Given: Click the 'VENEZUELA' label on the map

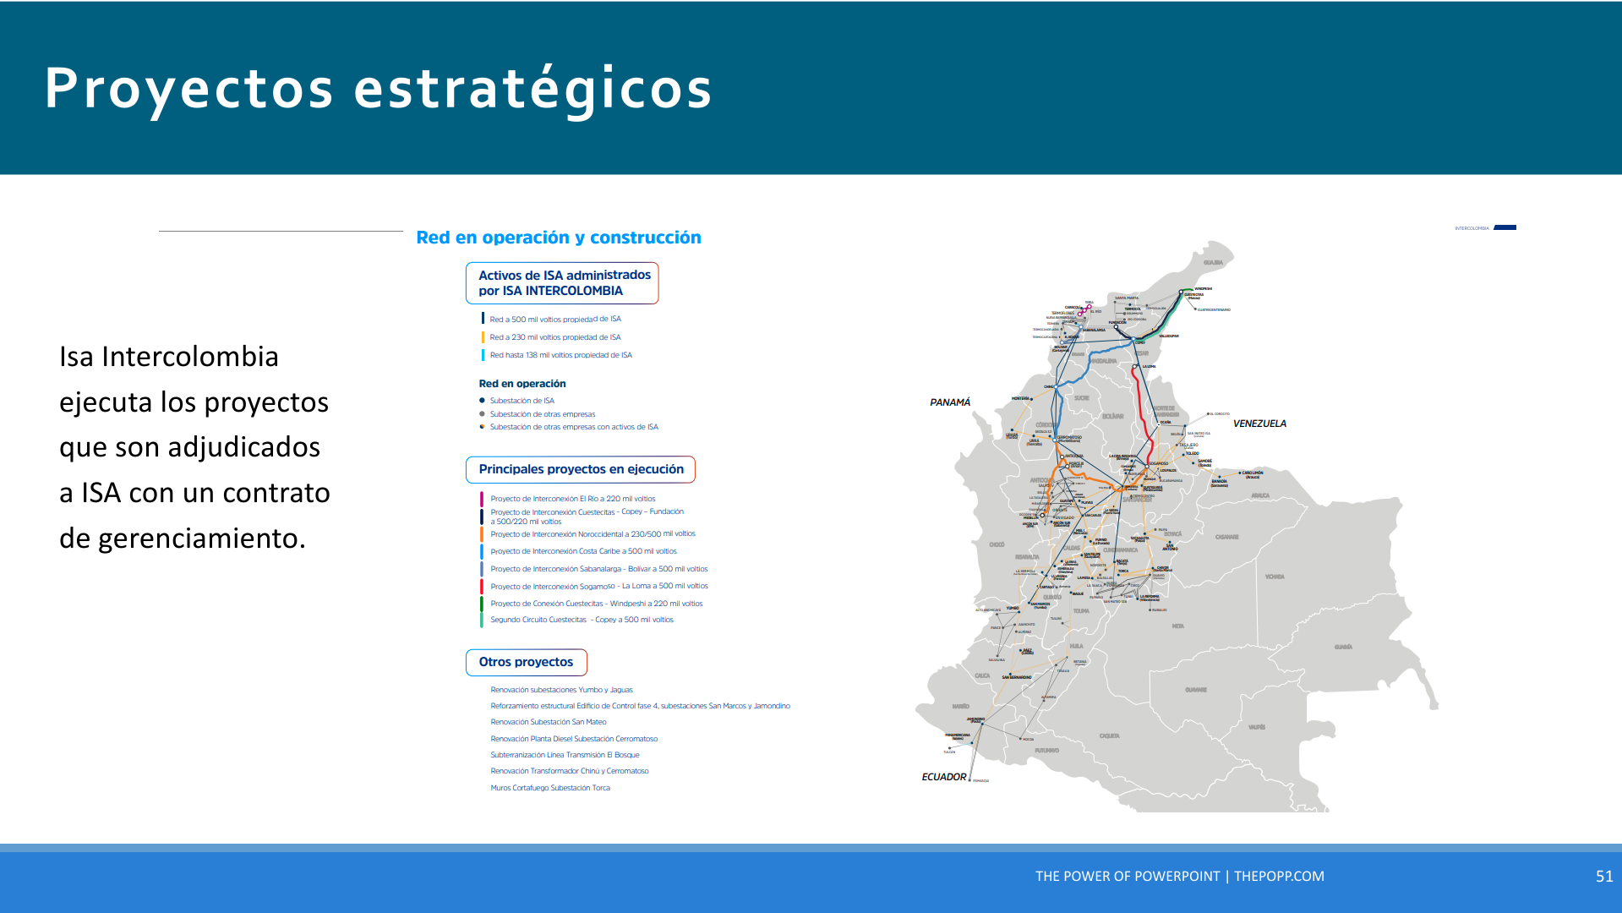Looking at the screenshot, I should pos(1259,424).
